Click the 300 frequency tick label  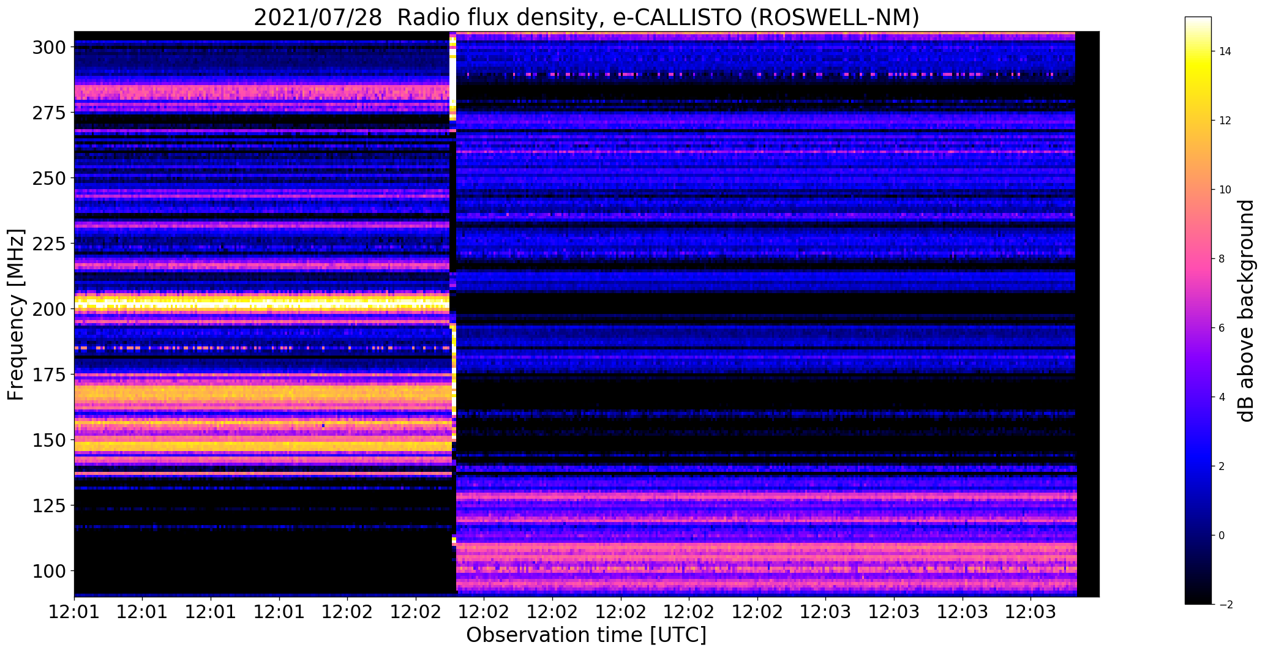point(49,47)
